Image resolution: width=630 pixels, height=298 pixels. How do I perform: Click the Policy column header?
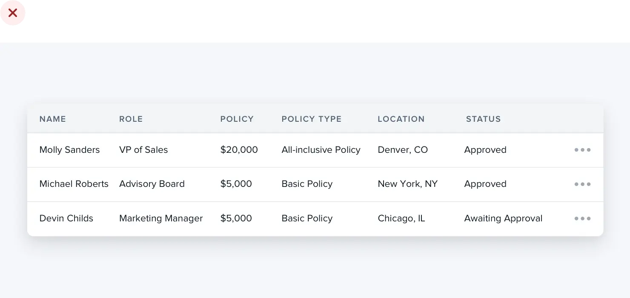237,119
